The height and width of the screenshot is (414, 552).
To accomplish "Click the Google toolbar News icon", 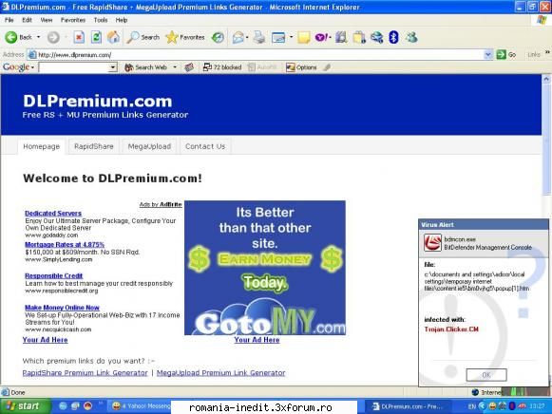I will [189, 67].
